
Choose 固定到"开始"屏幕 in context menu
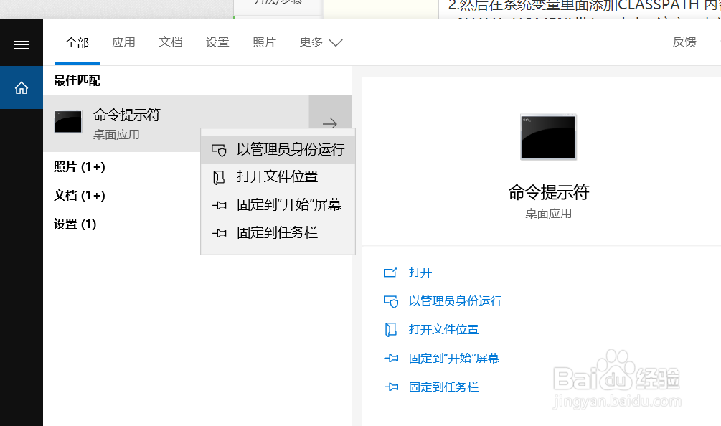pos(278,205)
